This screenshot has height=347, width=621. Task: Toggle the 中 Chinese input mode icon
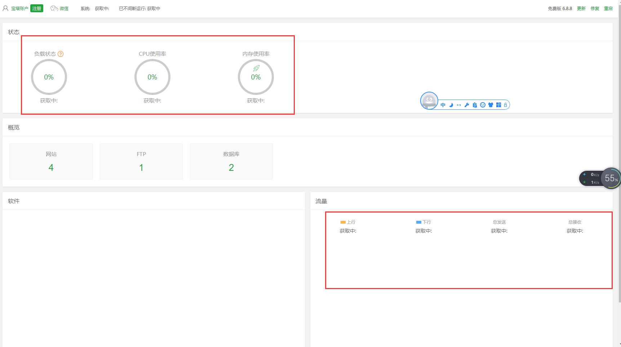point(443,105)
